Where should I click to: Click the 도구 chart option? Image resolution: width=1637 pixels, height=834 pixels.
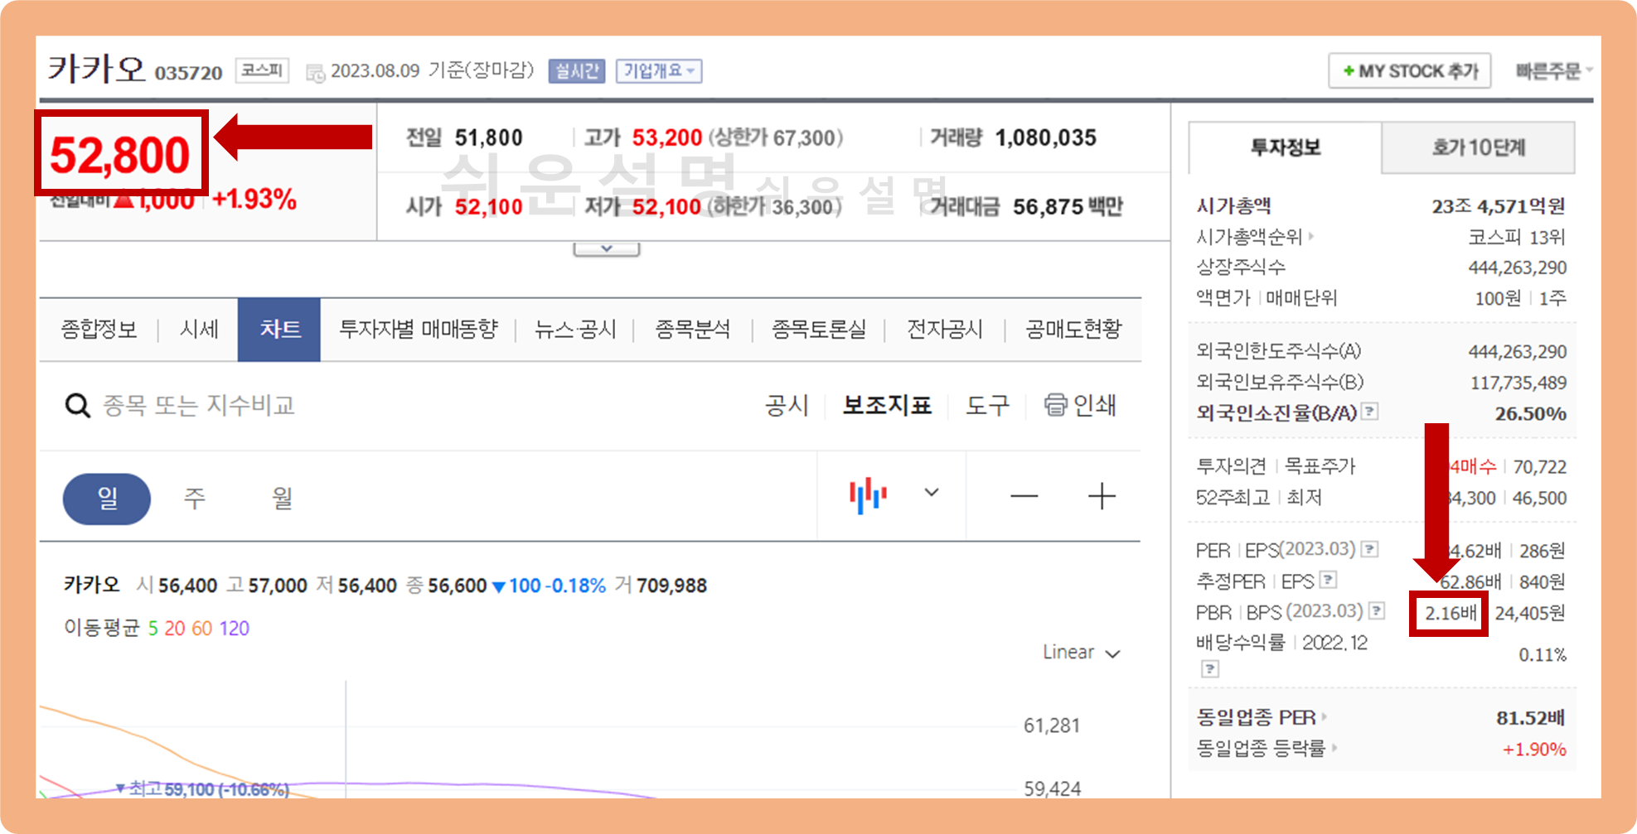click(988, 405)
